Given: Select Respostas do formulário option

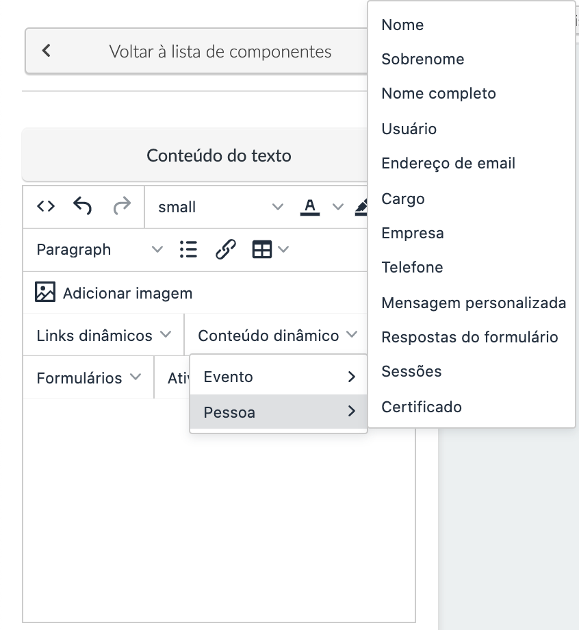Looking at the screenshot, I should [472, 337].
